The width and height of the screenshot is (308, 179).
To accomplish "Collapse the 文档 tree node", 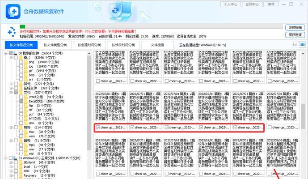I will click(x=11, y=93).
